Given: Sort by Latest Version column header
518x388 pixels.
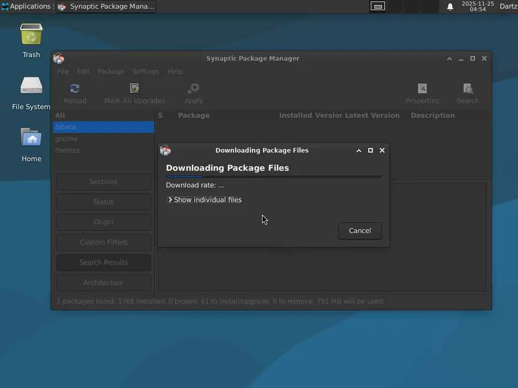Looking at the screenshot, I should pos(372,116).
